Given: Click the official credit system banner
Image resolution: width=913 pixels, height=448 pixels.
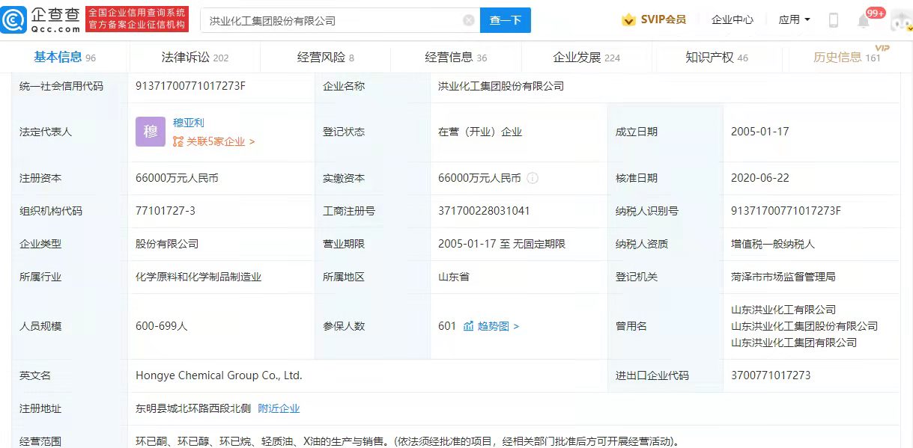Looking at the screenshot, I should click(136, 19).
